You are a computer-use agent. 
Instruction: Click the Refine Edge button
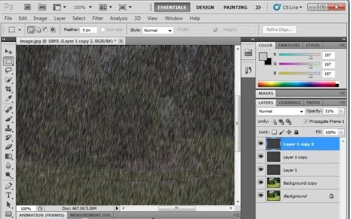tap(279, 30)
